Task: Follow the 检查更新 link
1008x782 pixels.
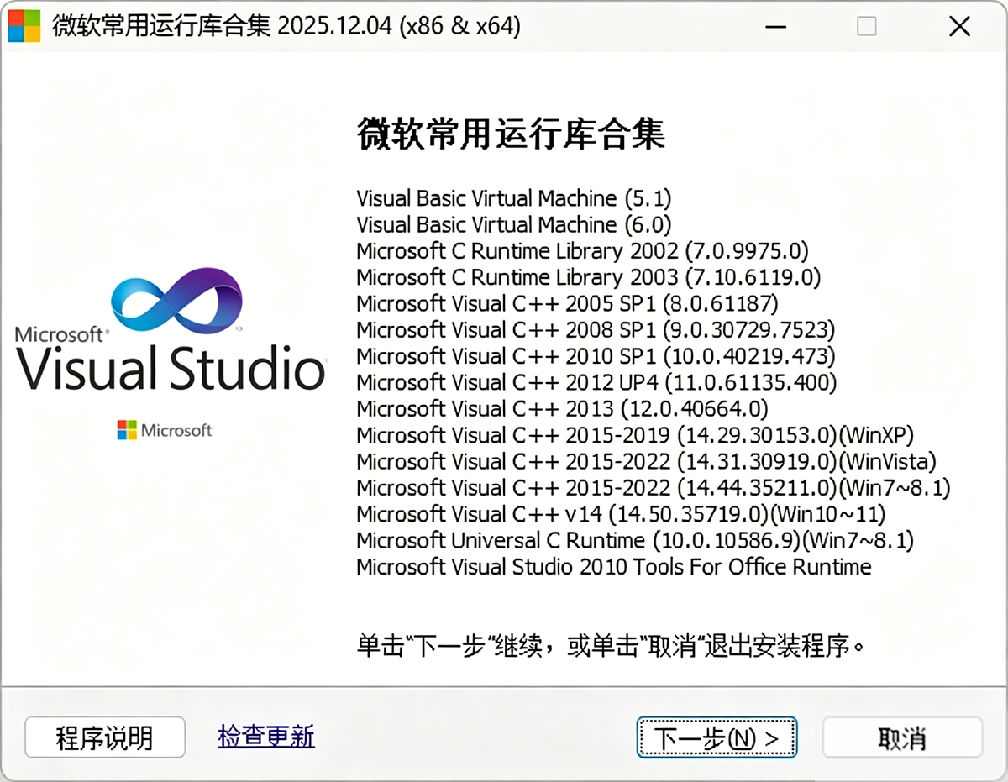Action: pos(266,737)
